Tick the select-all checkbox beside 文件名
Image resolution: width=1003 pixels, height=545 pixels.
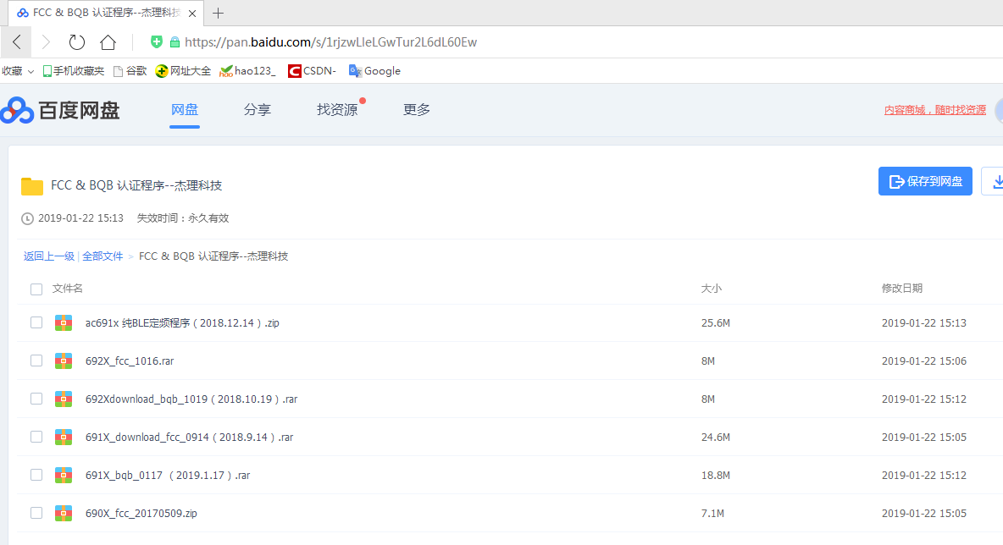pos(36,289)
